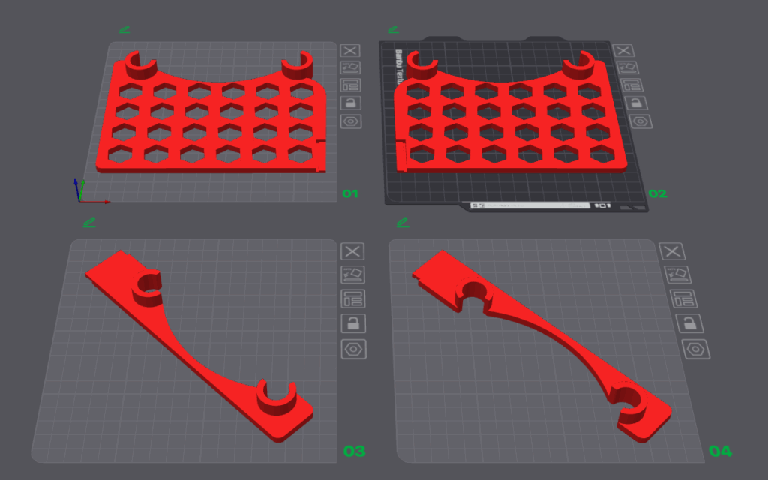Auto-orient objects on plate 01

pyautogui.click(x=349, y=67)
